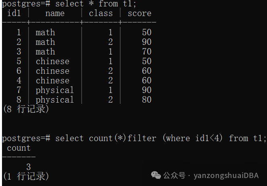
Task: Click score 60 in the id1 4 row
Action: tap(147, 80)
